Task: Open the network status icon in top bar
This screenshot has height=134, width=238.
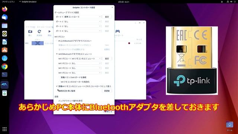Action: point(228,1)
